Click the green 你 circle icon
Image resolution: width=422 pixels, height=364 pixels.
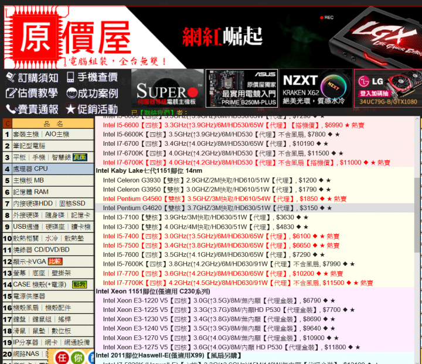pyautogui.click(x=78, y=358)
